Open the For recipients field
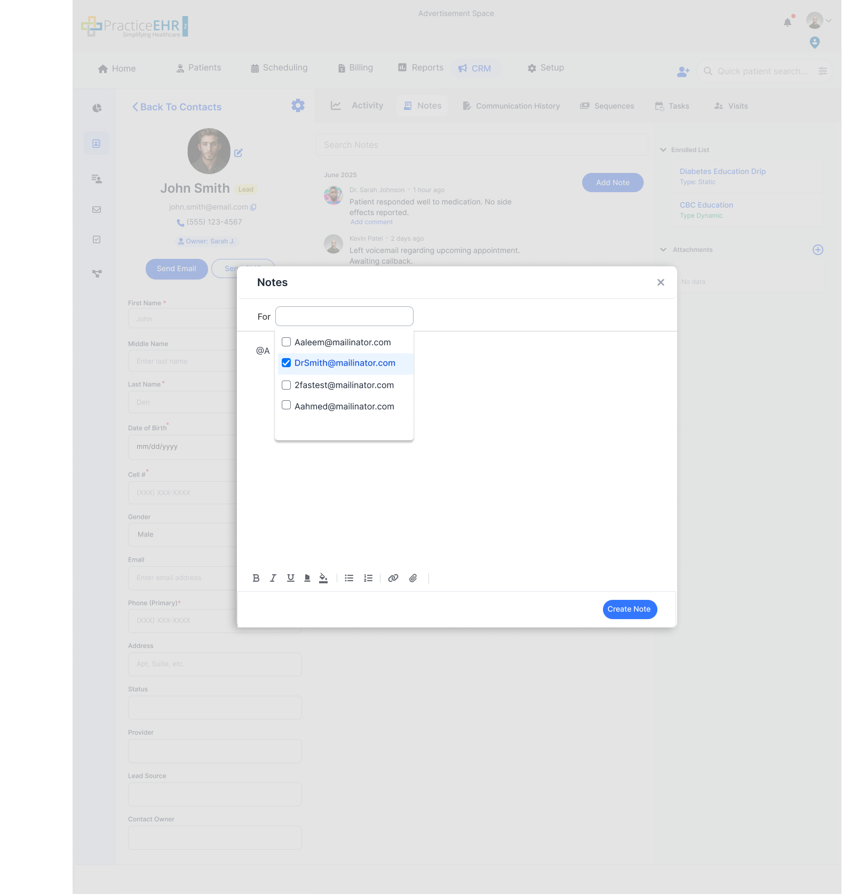 tap(344, 316)
